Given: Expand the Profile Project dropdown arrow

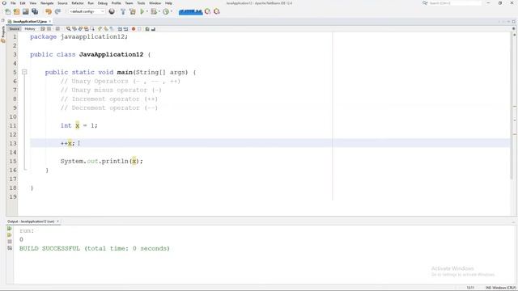Looking at the screenshot, I should coord(172,11).
